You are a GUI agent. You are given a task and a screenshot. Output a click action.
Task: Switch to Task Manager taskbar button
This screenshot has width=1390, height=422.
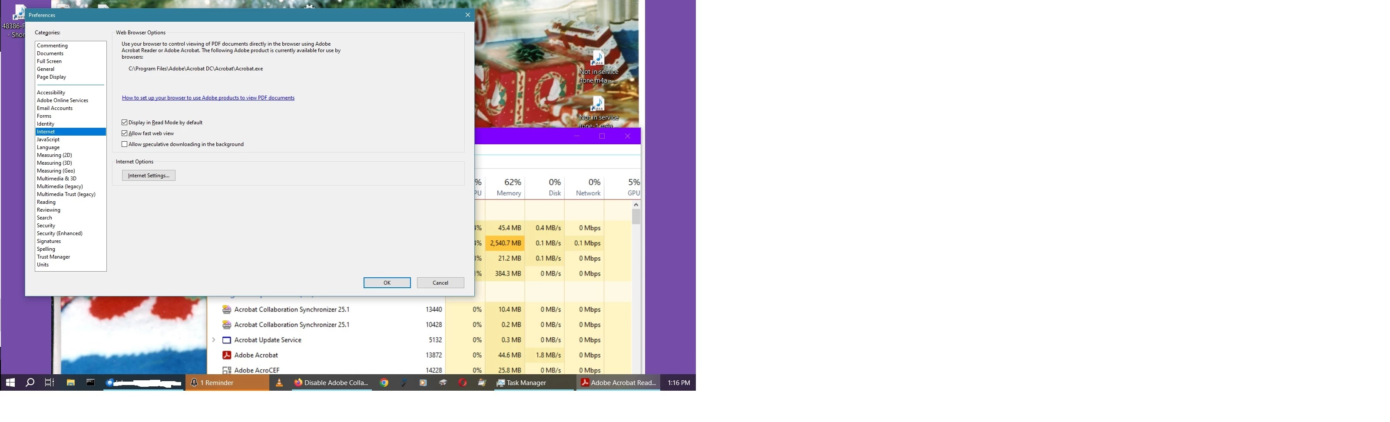[534, 382]
